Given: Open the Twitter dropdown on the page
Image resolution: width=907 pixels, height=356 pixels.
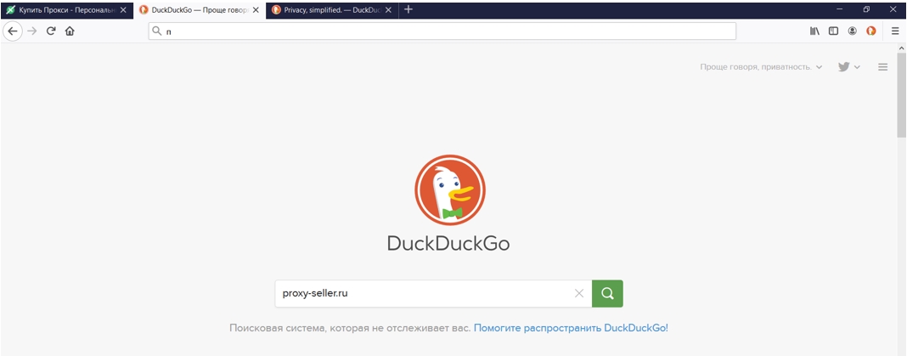Looking at the screenshot, I should pos(849,67).
